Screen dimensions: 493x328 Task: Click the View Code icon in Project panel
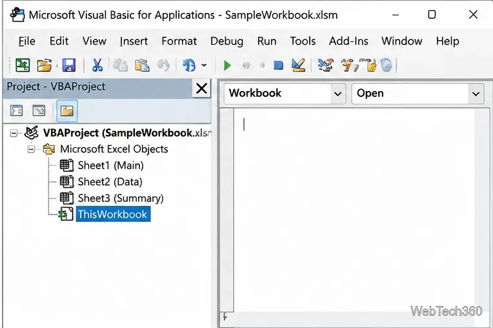tap(16, 110)
